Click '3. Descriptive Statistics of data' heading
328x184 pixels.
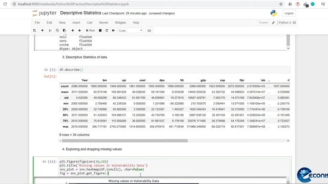click(85, 57)
